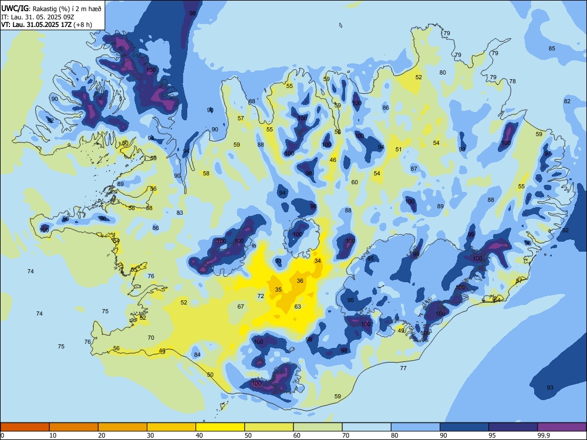This screenshot has width=587, height=440.
Task: Click the humidity value '70' on the map
Action: tap(151, 337)
